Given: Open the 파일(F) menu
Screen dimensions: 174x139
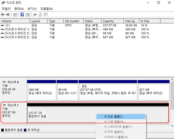Looking at the screenshot, I should (6, 9).
